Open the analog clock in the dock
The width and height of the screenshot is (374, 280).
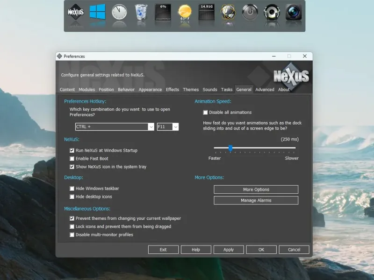(x=119, y=12)
